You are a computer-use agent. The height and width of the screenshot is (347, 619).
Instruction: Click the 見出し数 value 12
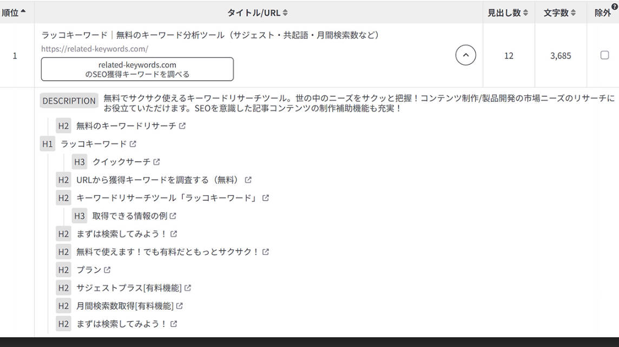[x=509, y=56]
